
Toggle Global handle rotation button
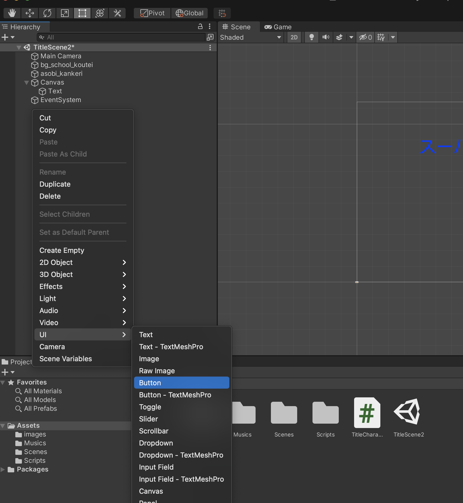189,13
